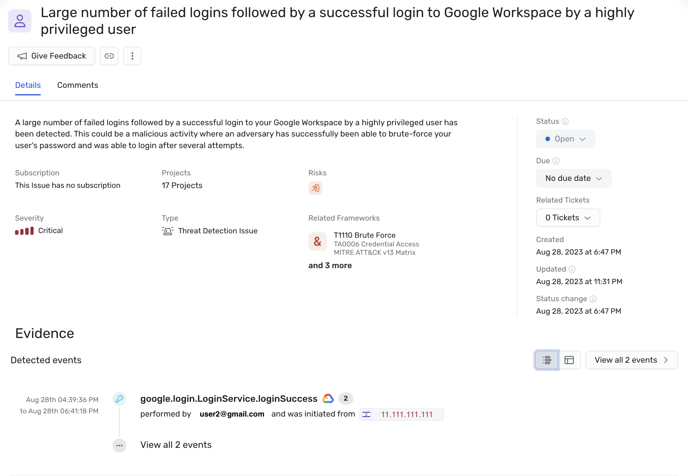Select the Details tab
This screenshot has height=476, width=688.
(28, 85)
